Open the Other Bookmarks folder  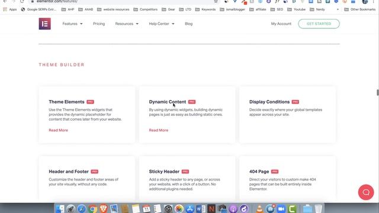(x=360, y=9)
